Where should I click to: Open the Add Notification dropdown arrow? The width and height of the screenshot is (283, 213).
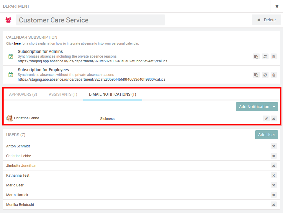(x=274, y=107)
